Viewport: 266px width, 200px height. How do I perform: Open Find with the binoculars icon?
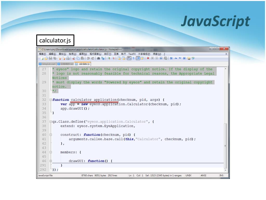click(x=98, y=58)
